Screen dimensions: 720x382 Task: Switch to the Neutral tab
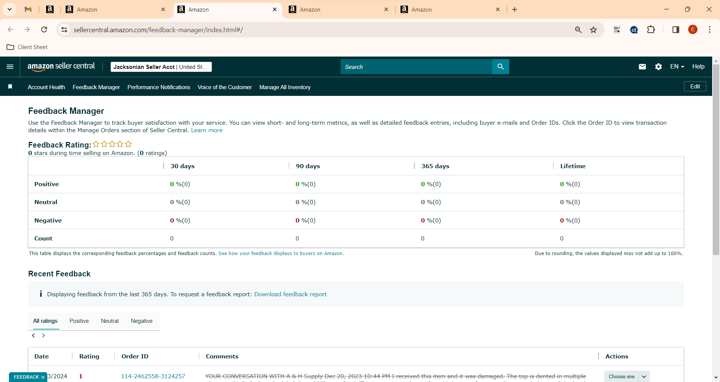click(x=110, y=321)
